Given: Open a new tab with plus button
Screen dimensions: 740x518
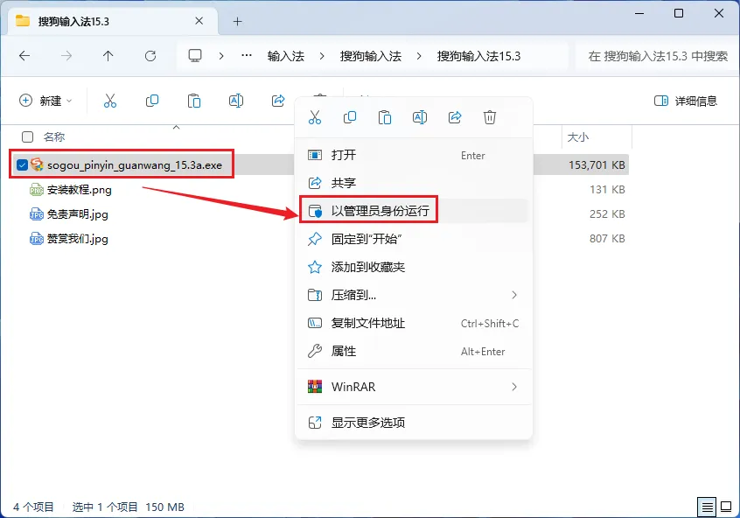Looking at the screenshot, I should click(x=237, y=21).
